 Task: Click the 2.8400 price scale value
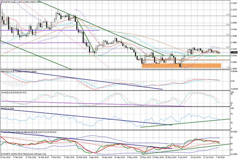233,62
